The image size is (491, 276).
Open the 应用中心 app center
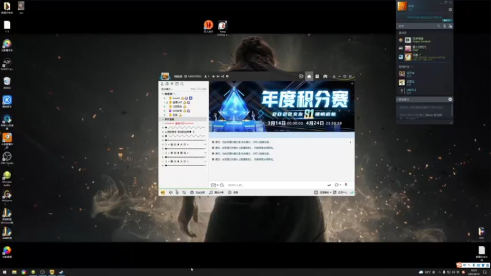[x=340, y=193]
